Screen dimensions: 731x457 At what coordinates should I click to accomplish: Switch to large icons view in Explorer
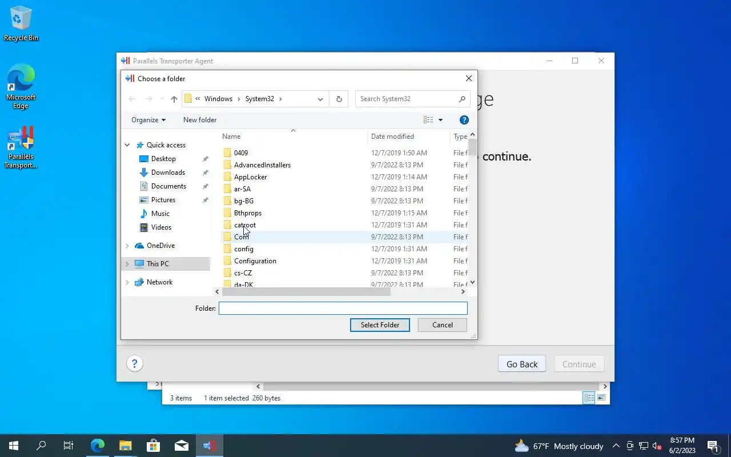[601, 398]
